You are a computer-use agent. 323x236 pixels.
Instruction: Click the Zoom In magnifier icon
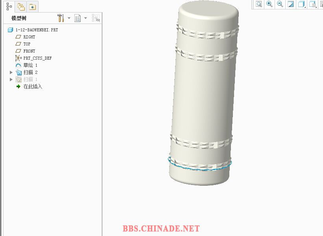point(269,4)
